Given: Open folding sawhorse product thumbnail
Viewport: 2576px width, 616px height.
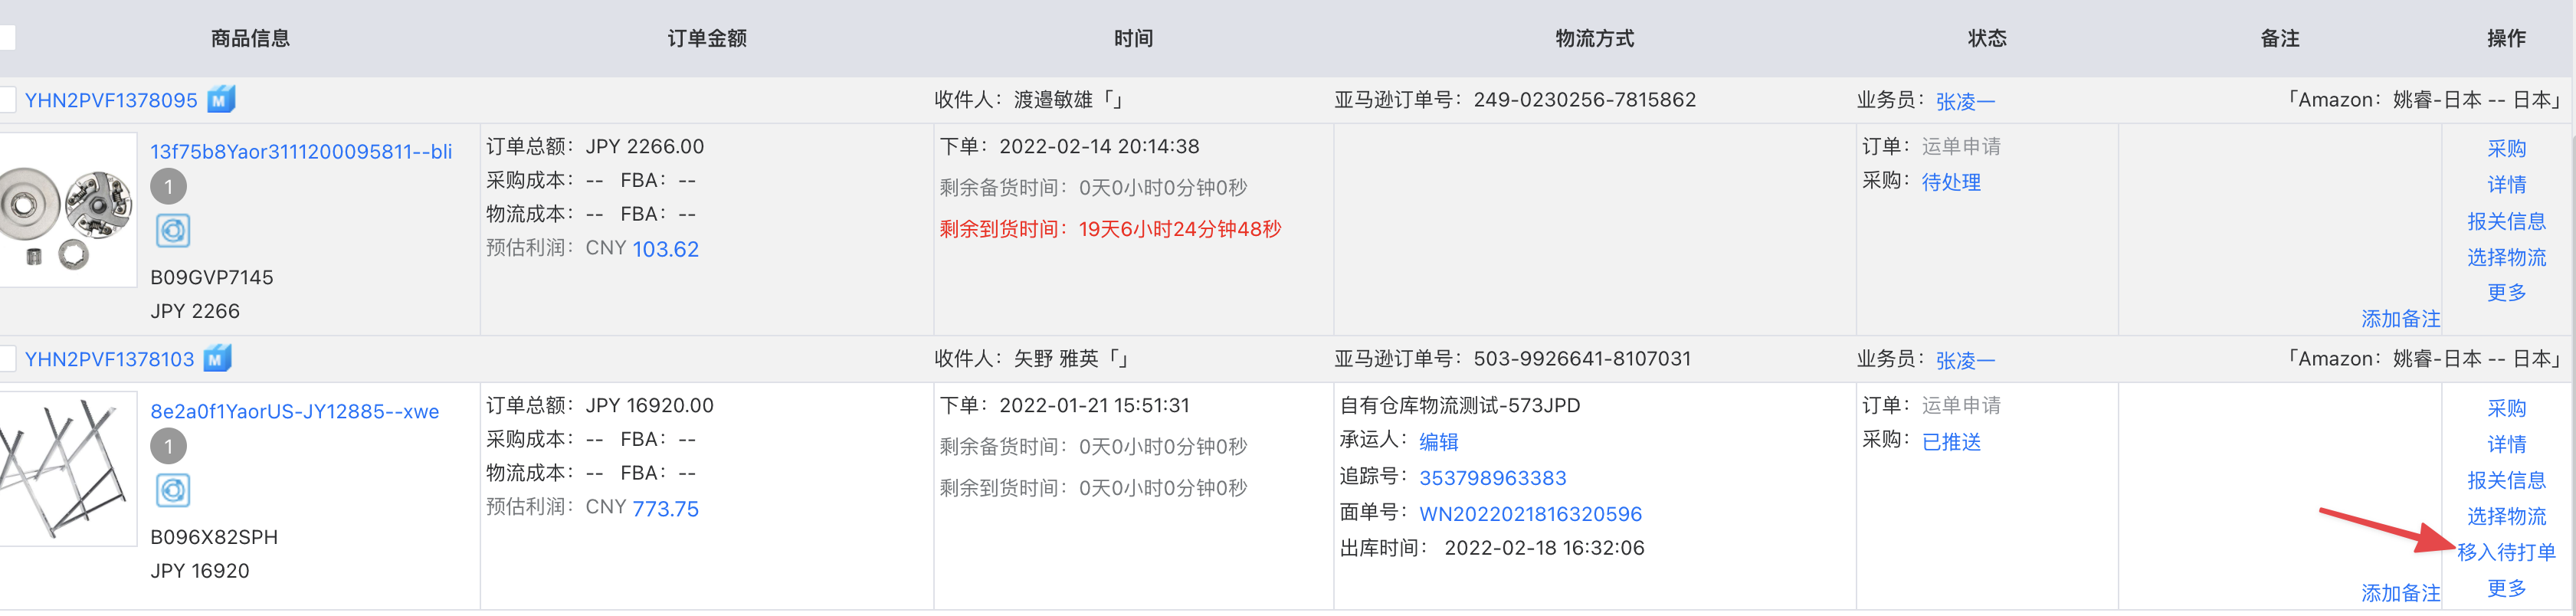Looking at the screenshot, I should [67, 469].
